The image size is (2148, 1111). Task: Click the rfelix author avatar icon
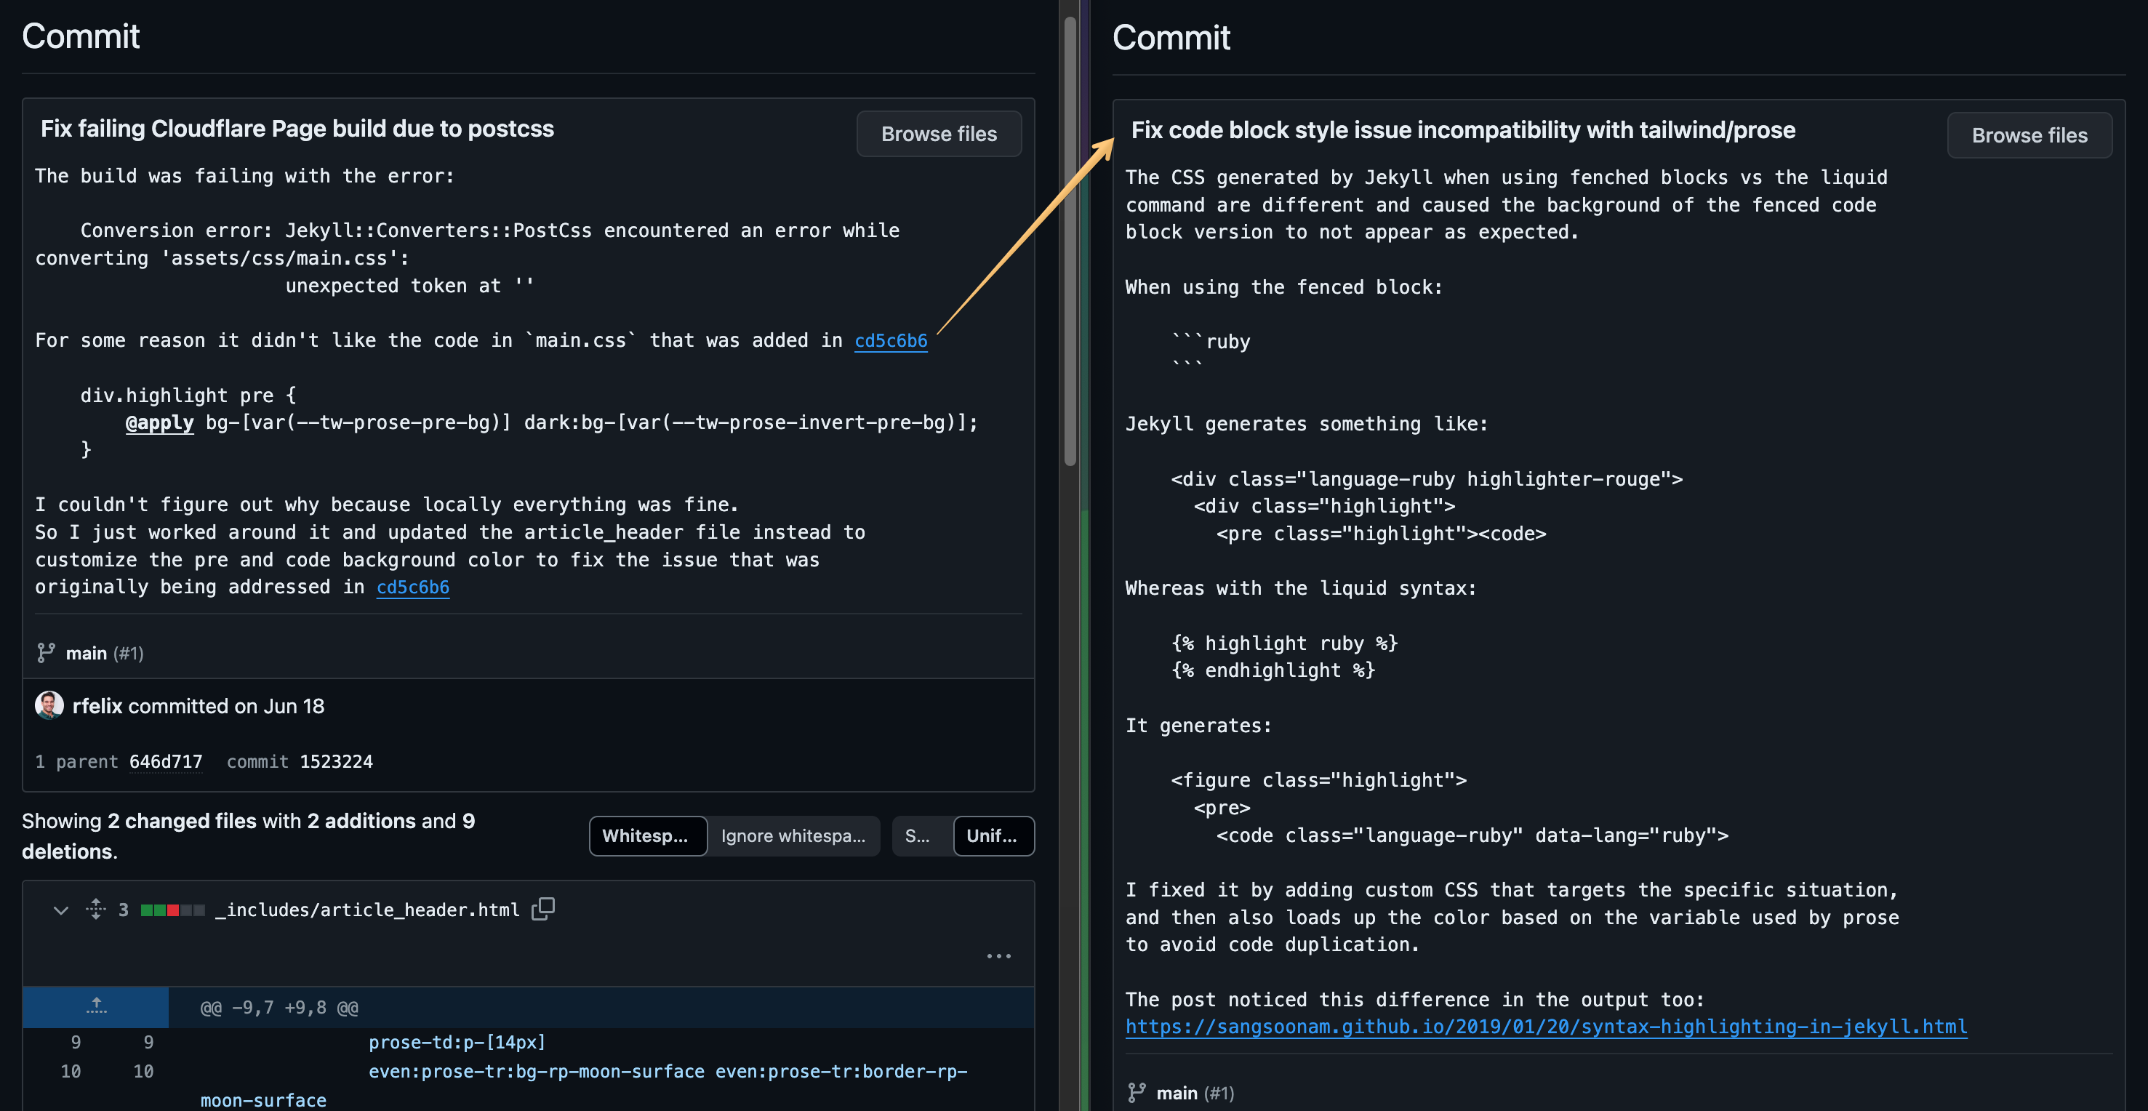pos(49,705)
